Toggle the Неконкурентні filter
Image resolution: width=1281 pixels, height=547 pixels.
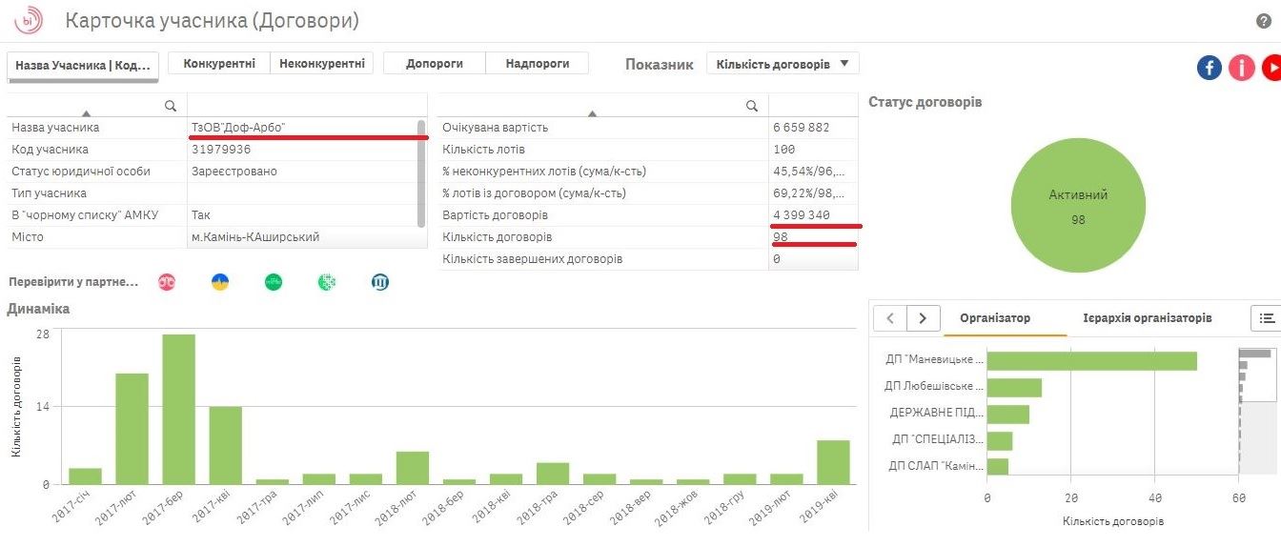(x=321, y=63)
